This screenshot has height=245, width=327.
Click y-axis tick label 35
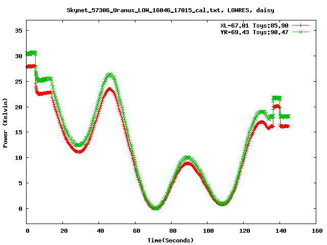18,31
